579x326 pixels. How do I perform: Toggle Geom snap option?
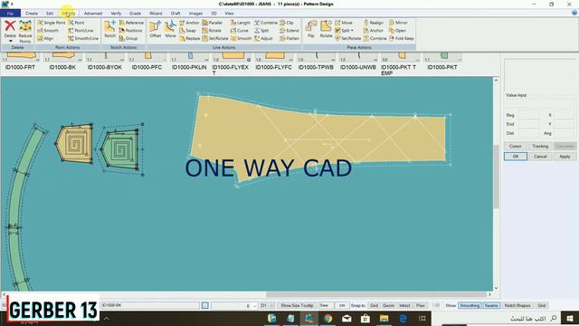pyautogui.click(x=388, y=306)
